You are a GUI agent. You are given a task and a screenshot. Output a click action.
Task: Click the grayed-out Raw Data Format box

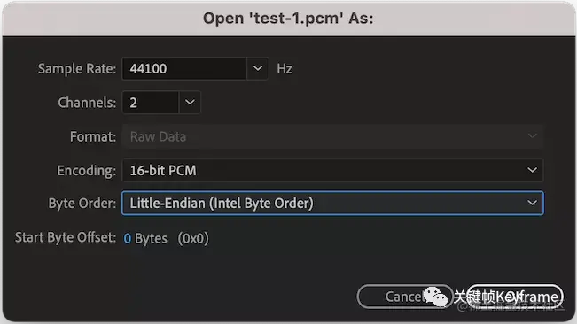pyautogui.click(x=332, y=136)
